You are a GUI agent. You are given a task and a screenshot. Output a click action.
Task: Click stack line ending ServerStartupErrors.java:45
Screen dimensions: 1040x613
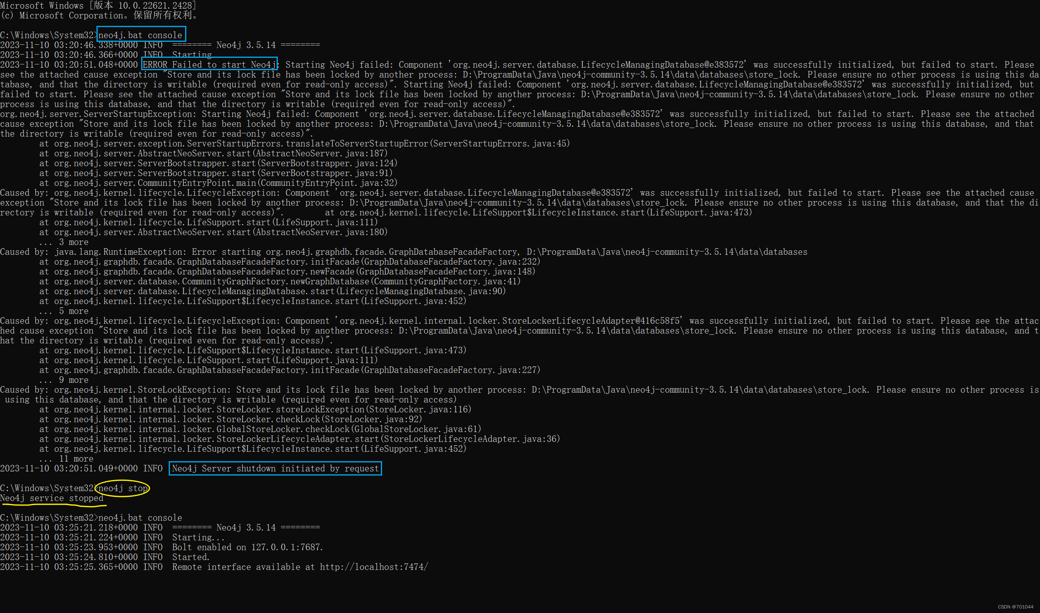[305, 143]
